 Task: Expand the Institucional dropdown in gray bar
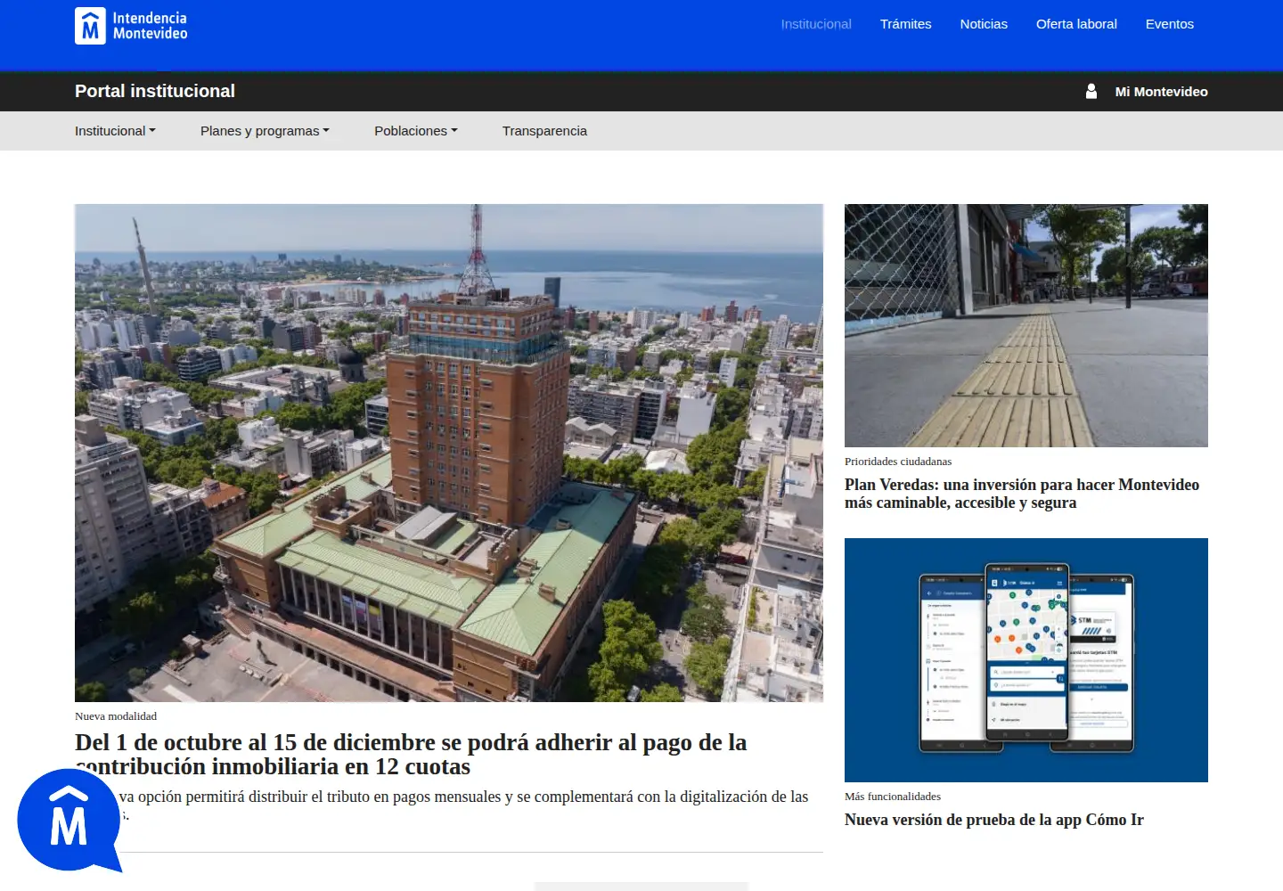[115, 131]
